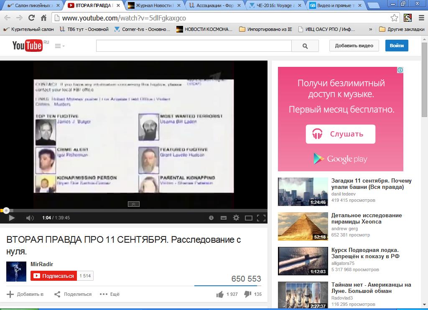Enter fullscreen mode

(x=261, y=218)
